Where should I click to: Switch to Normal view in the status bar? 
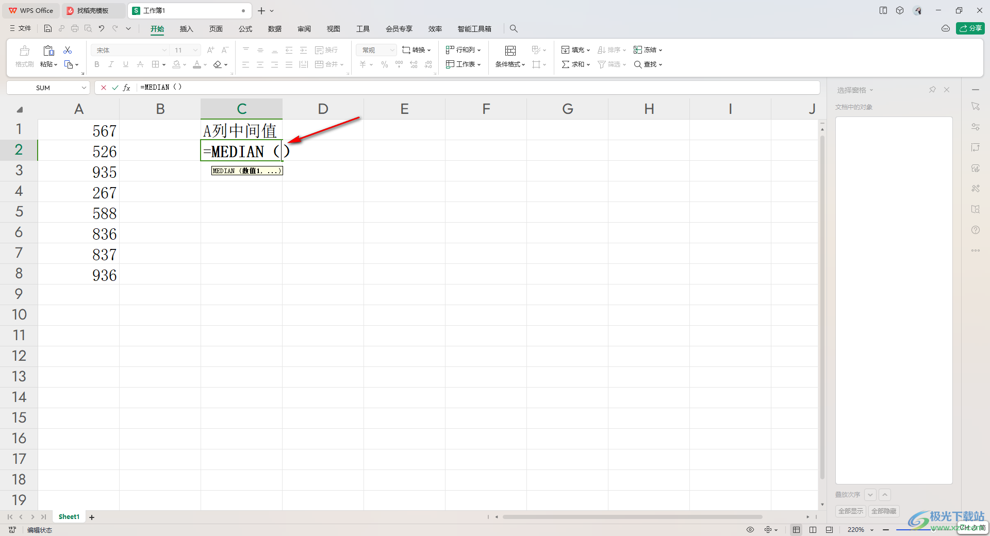point(797,530)
